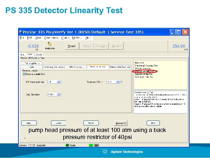Screen dimensions: 210x158
Task: Open the SBW Accuracy tab
Action: pos(76,67)
